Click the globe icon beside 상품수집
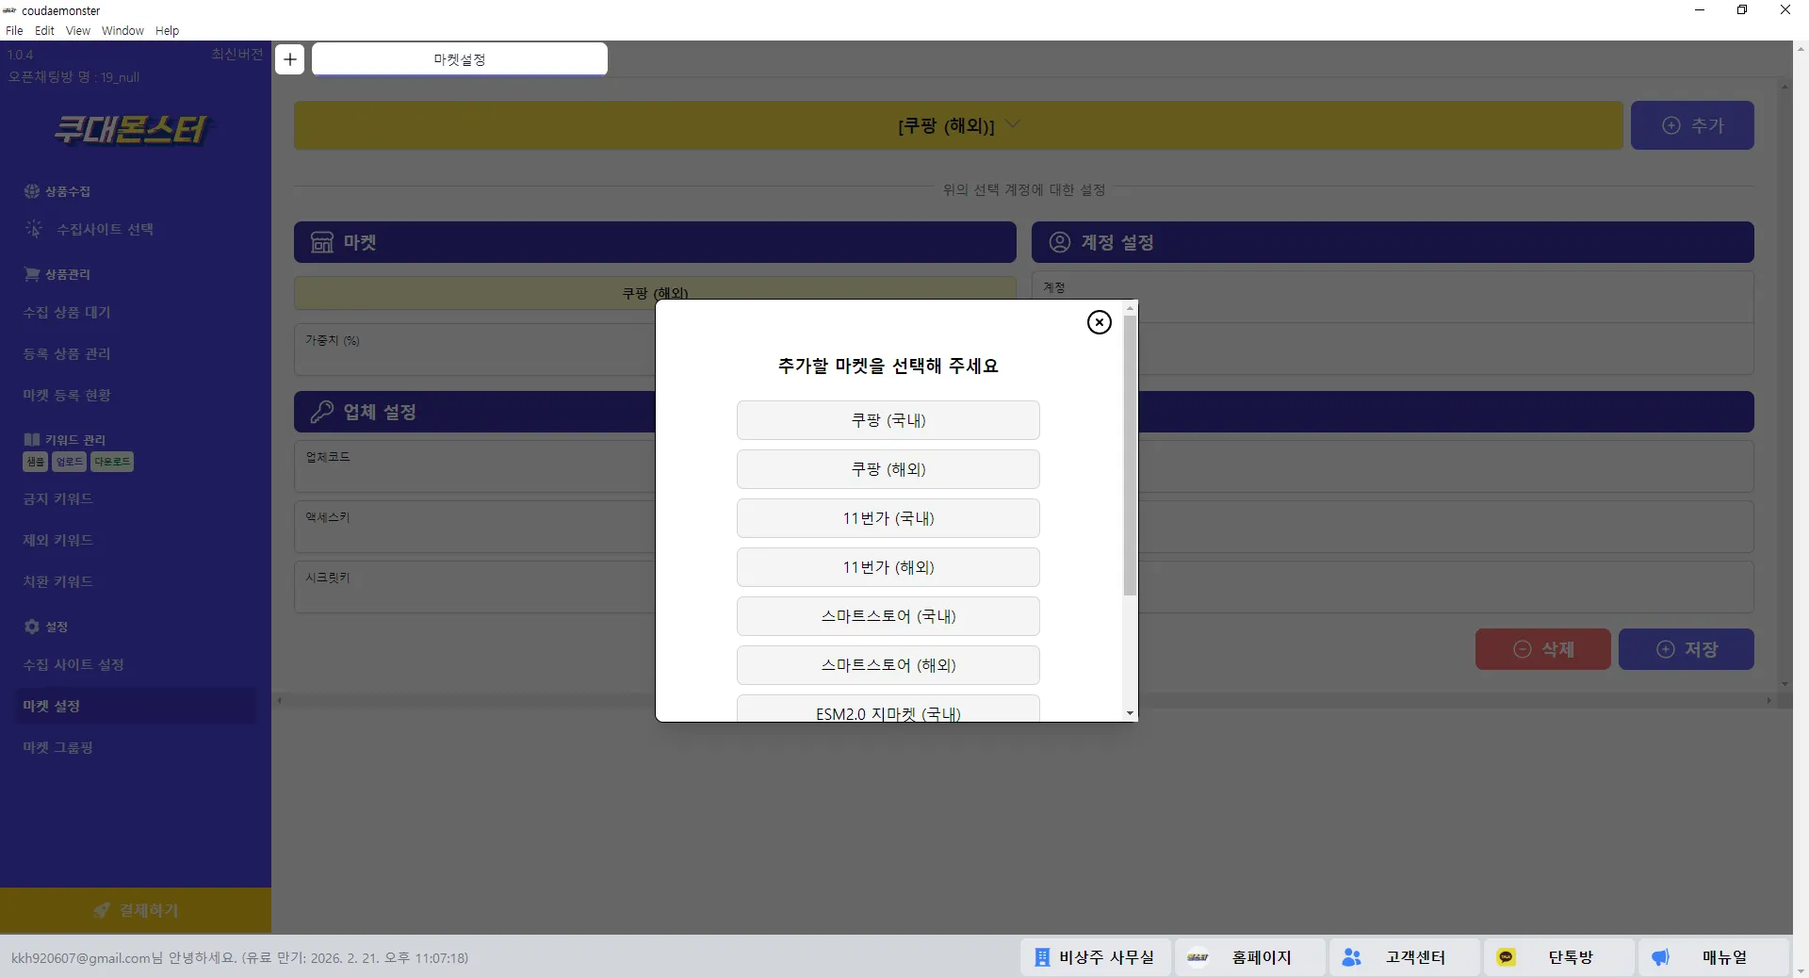The image size is (1809, 978). point(32,191)
